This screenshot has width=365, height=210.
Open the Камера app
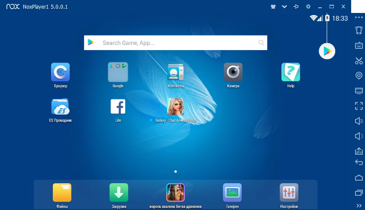pyautogui.click(x=233, y=72)
